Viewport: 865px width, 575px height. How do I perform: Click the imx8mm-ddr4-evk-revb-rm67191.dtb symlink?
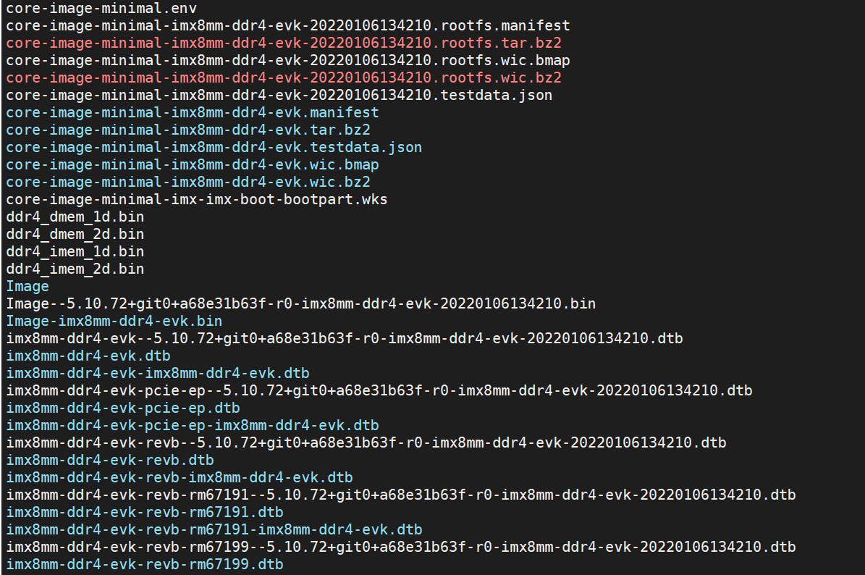coord(145,512)
